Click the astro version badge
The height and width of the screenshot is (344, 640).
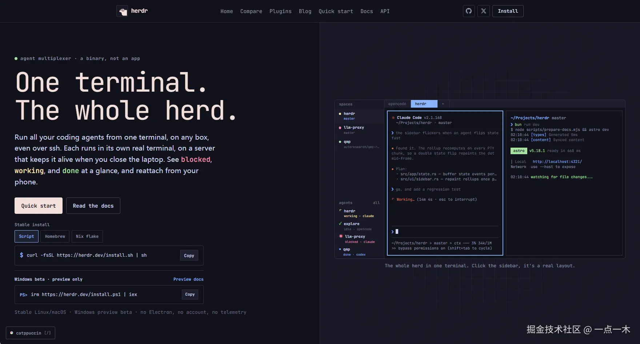pos(519,151)
